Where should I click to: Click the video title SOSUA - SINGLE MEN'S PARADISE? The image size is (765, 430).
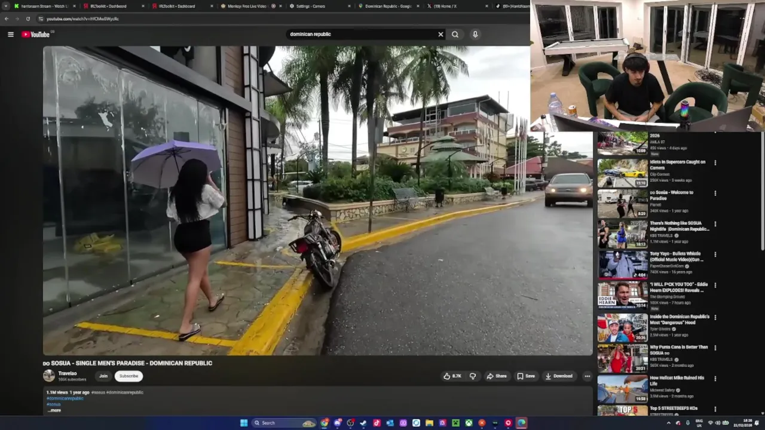click(x=127, y=363)
